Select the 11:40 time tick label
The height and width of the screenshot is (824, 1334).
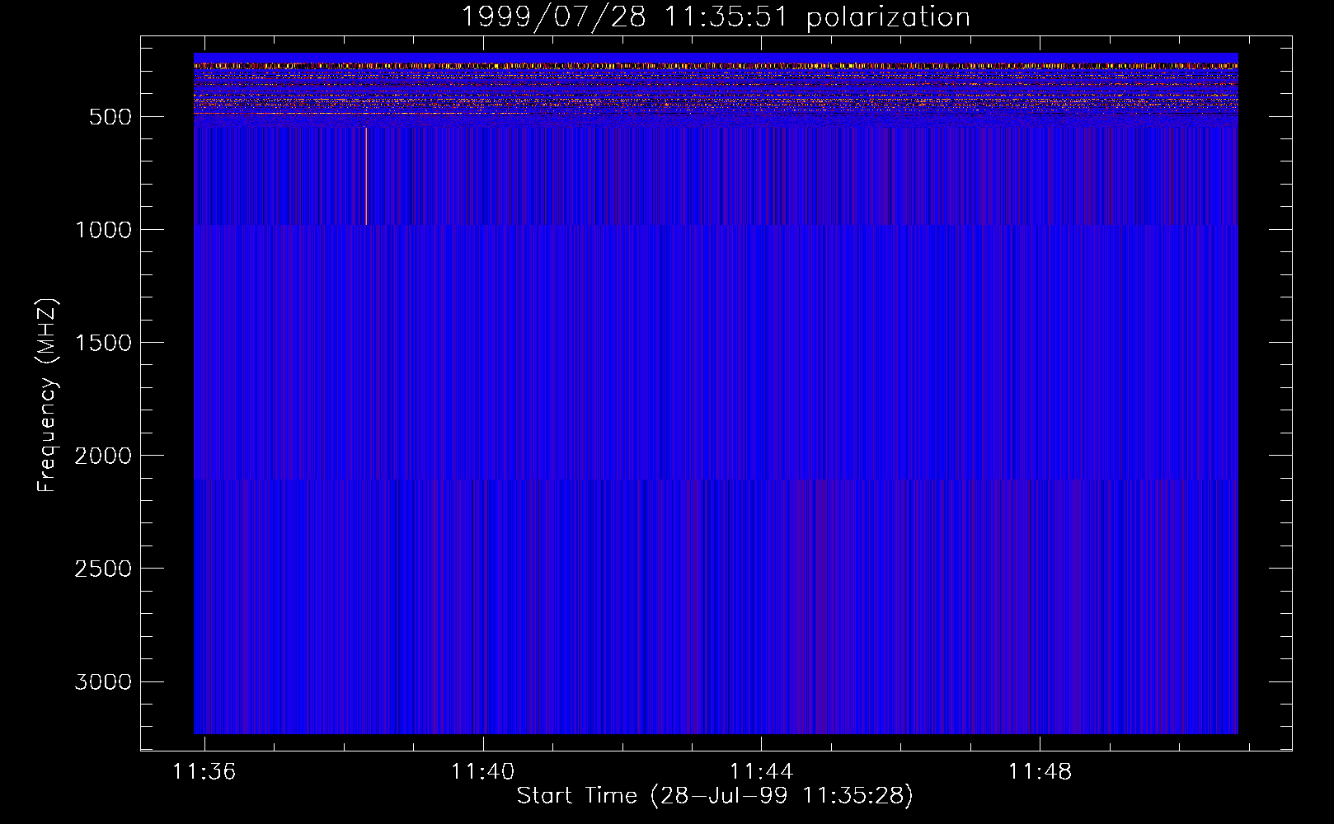click(482, 772)
